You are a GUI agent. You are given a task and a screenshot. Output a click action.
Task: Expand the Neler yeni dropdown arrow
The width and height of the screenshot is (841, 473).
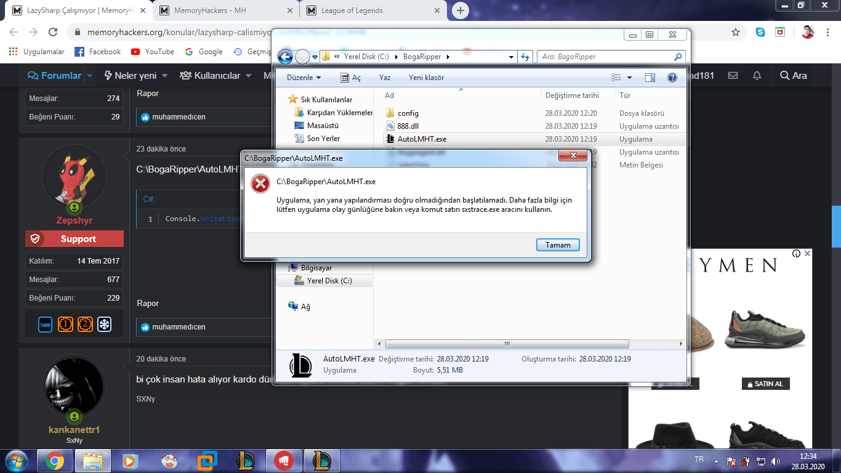(164, 76)
